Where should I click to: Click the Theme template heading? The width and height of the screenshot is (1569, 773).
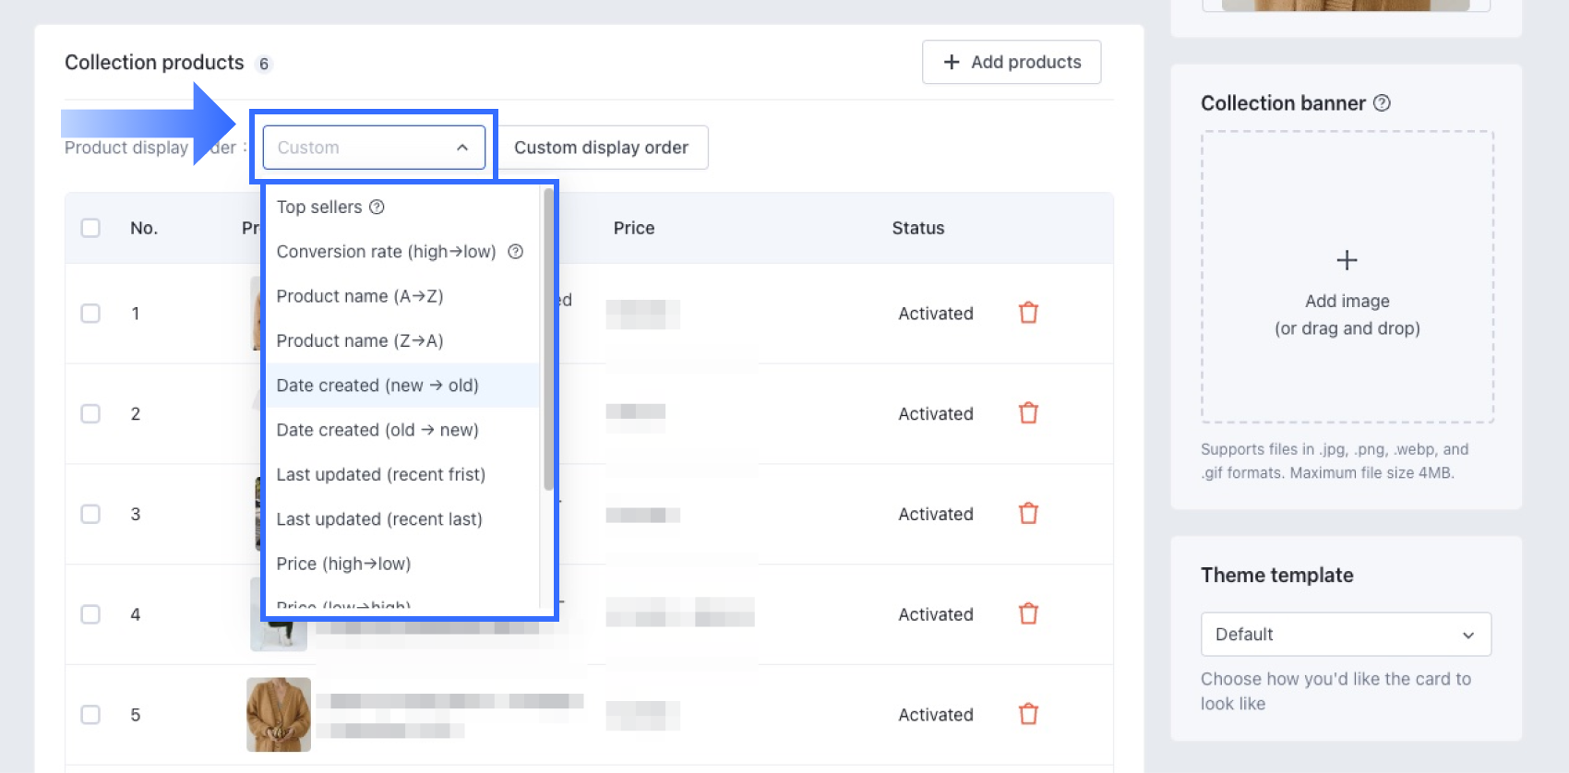click(x=1276, y=576)
